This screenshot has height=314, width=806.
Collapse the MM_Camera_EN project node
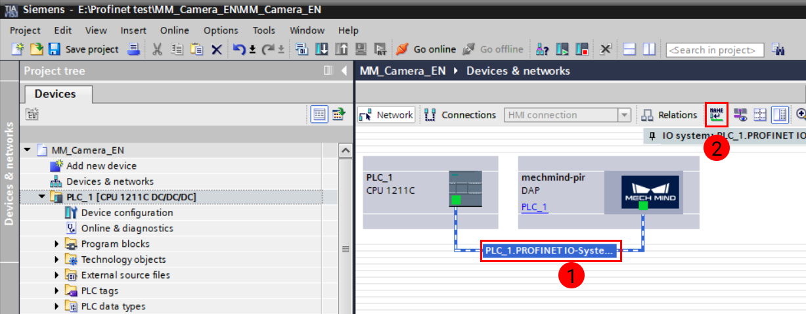[x=27, y=150]
